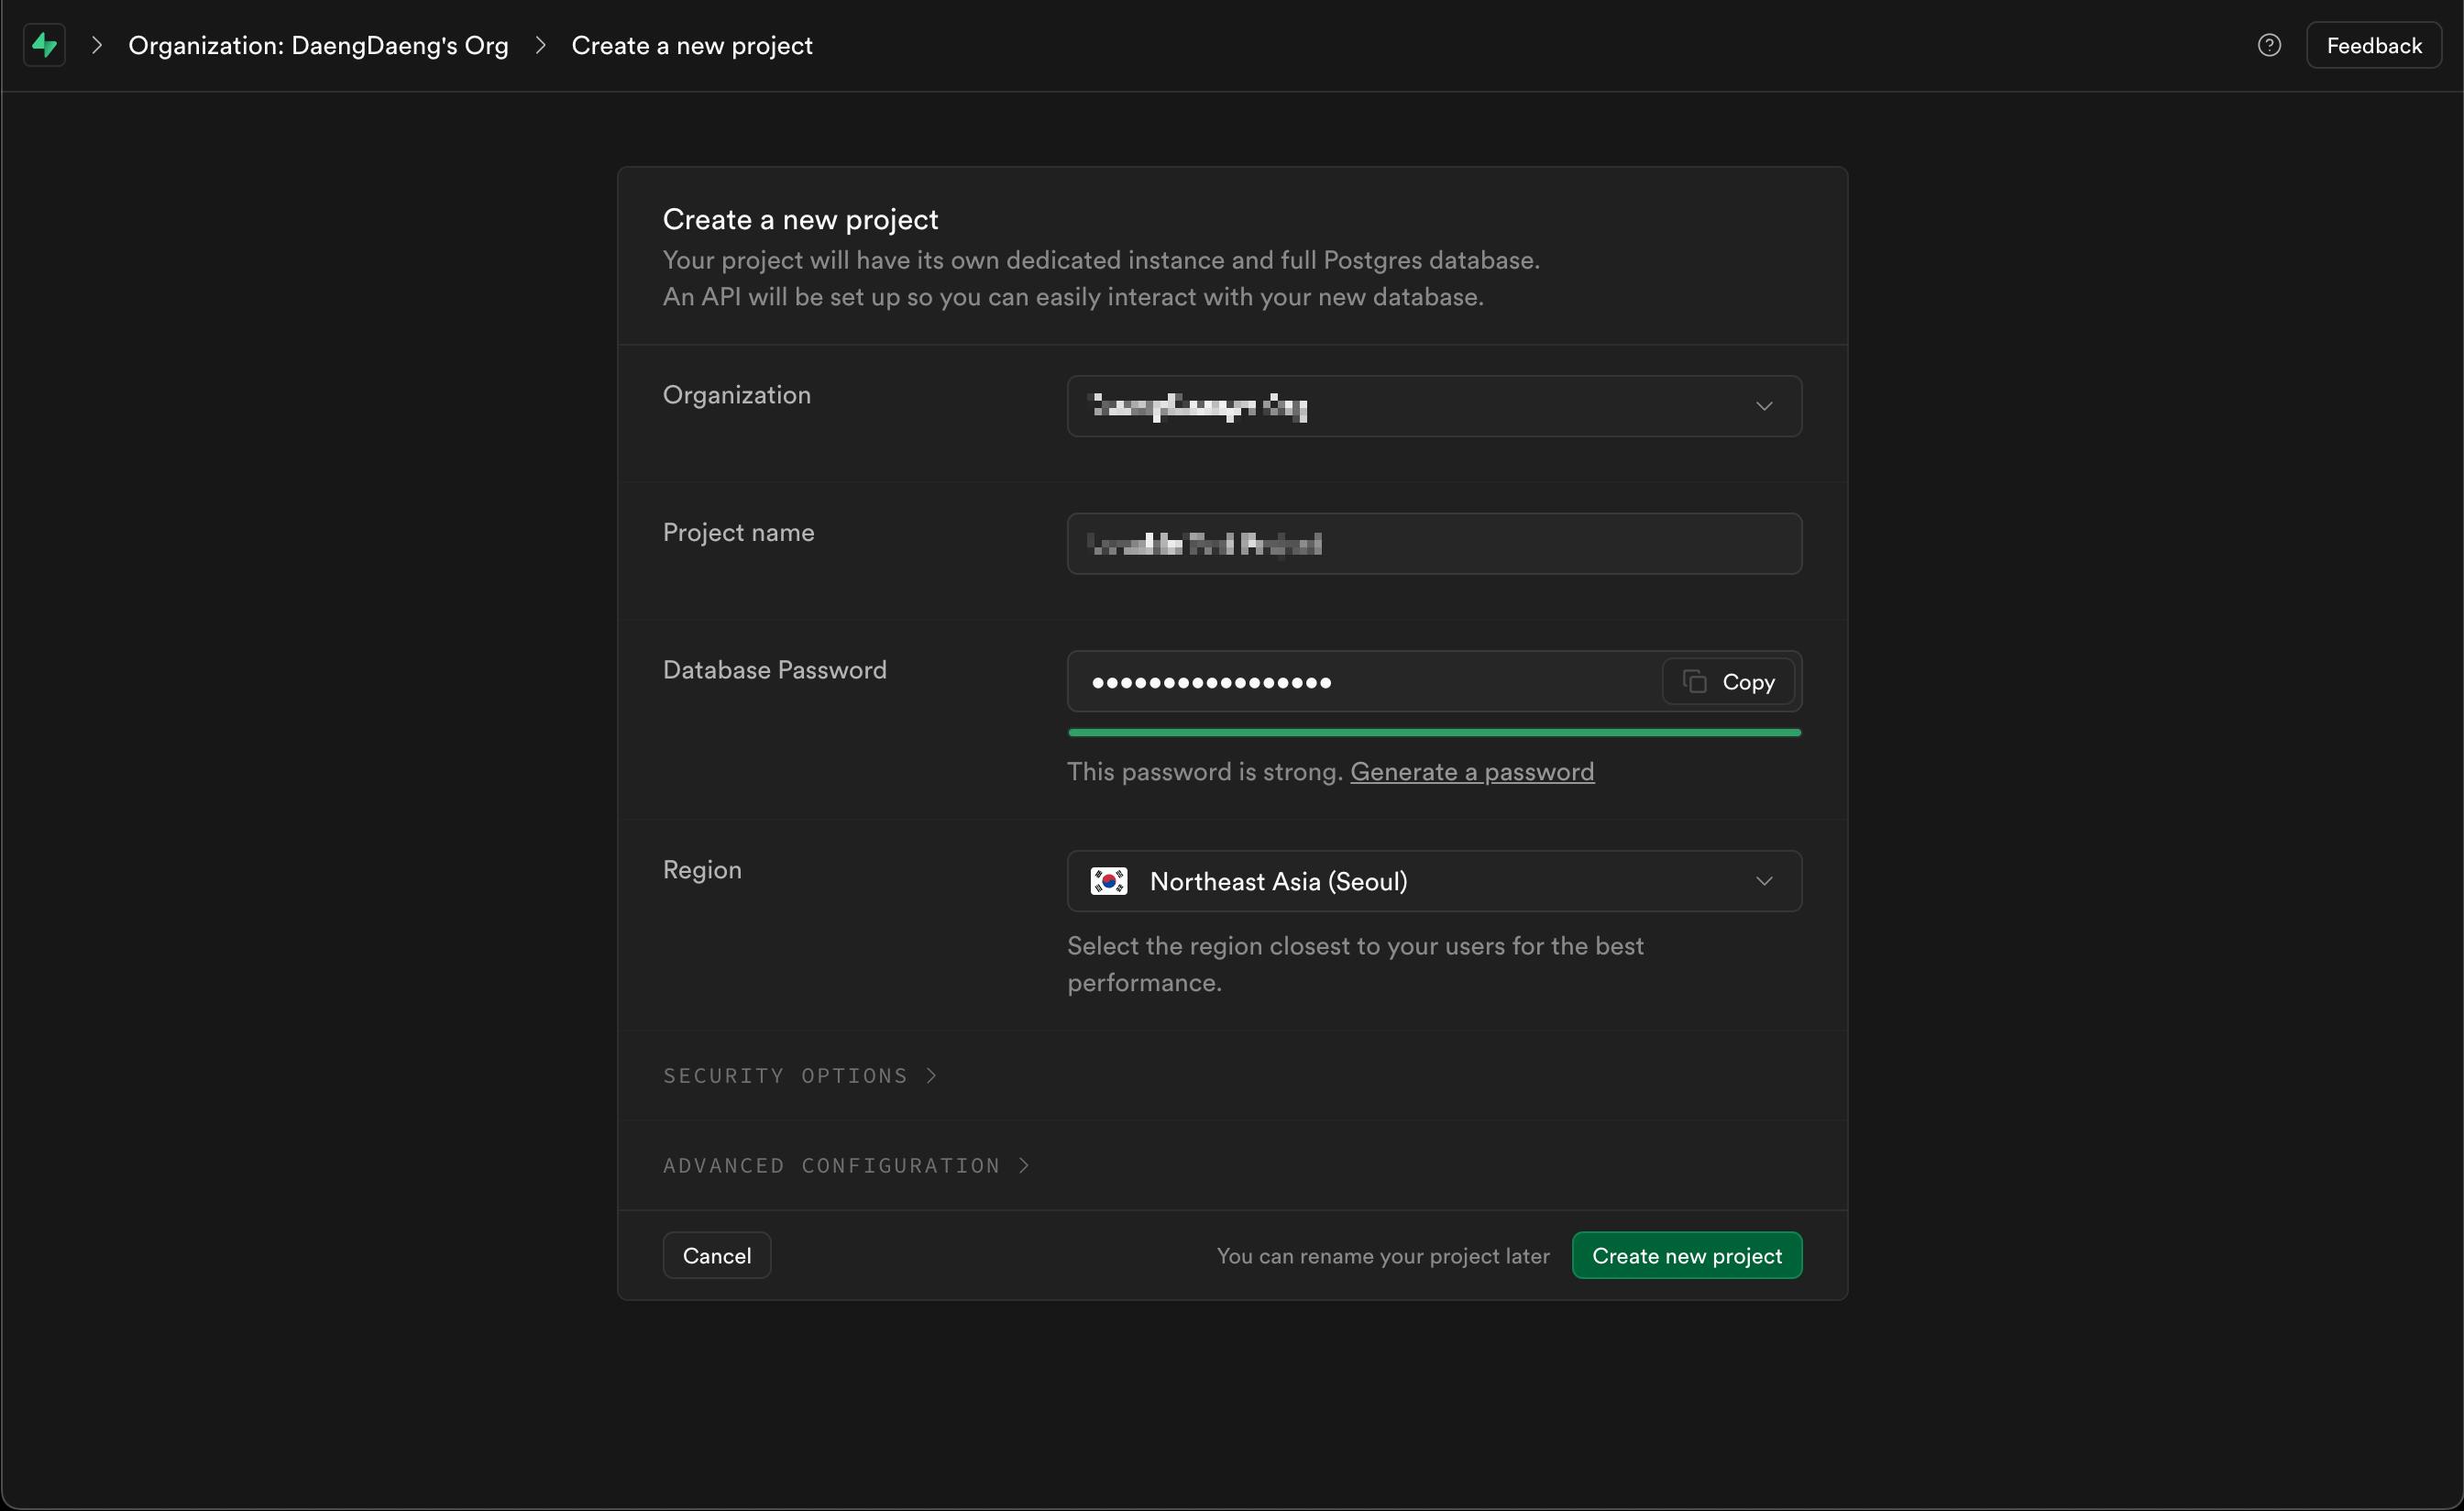Click breadcrumb arrow after Supabase logo
The width and height of the screenshot is (2464, 1511).
click(97, 45)
